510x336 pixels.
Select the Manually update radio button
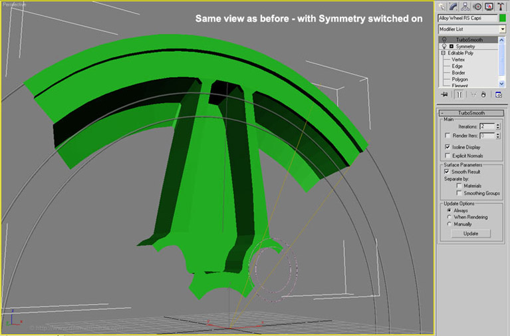click(449, 224)
